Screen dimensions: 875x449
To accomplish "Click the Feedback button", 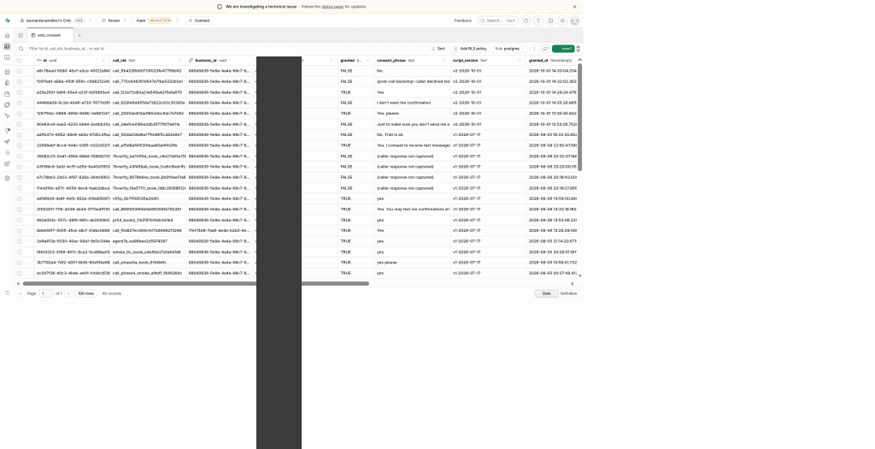I will pyautogui.click(x=462, y=21).
